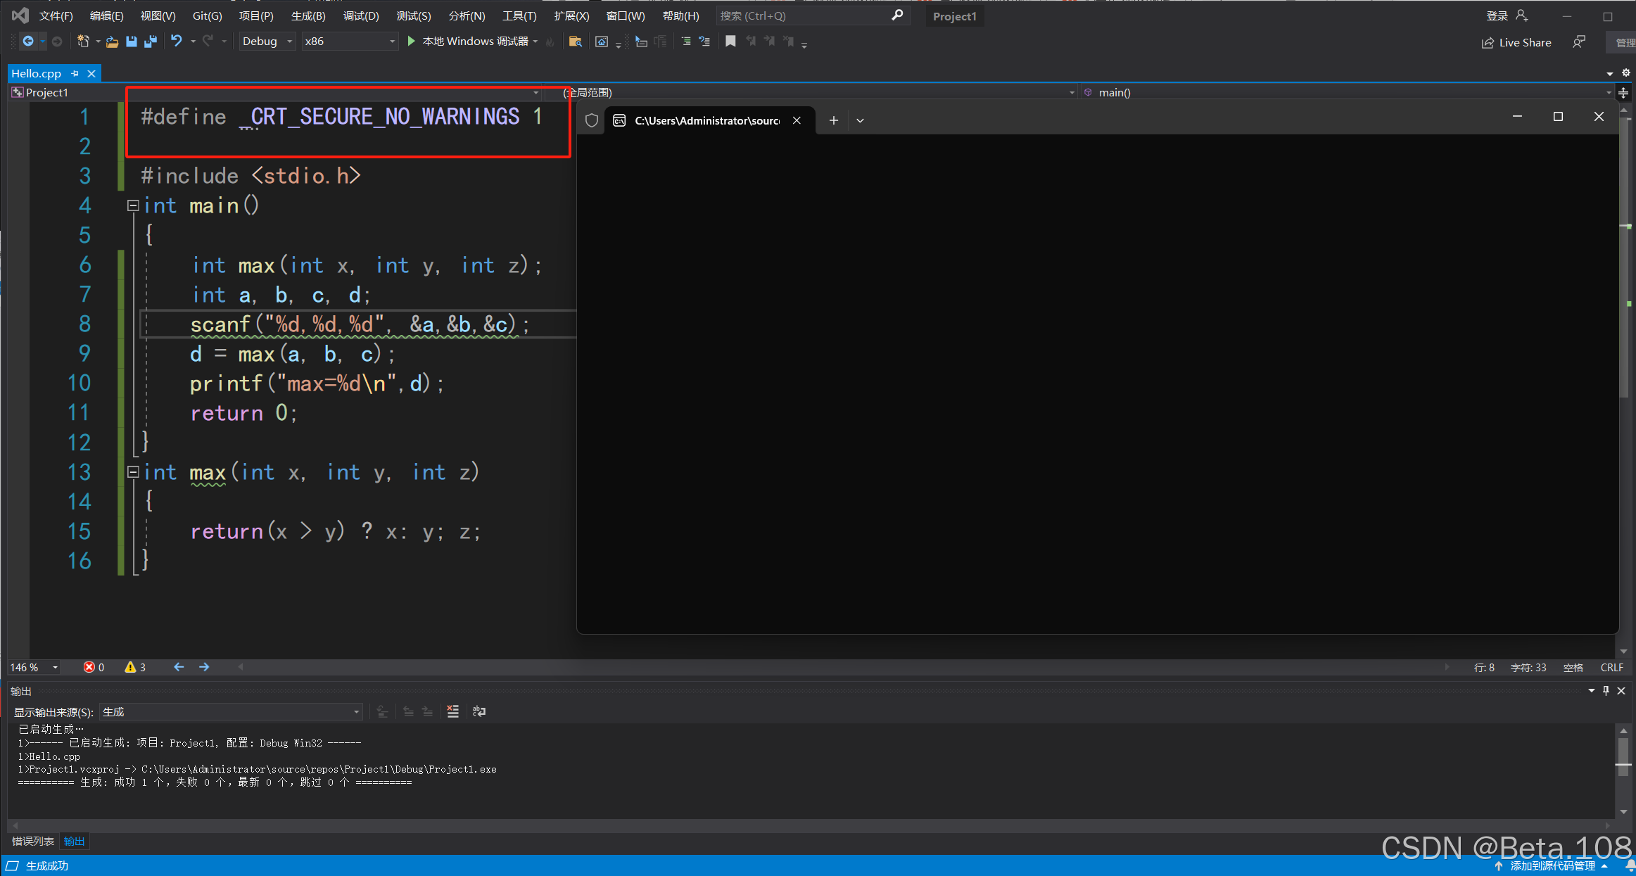Click the search box (Ctrl+Q)
The height and width of the screenshot is (876, 1636).
tap(802, 15)
